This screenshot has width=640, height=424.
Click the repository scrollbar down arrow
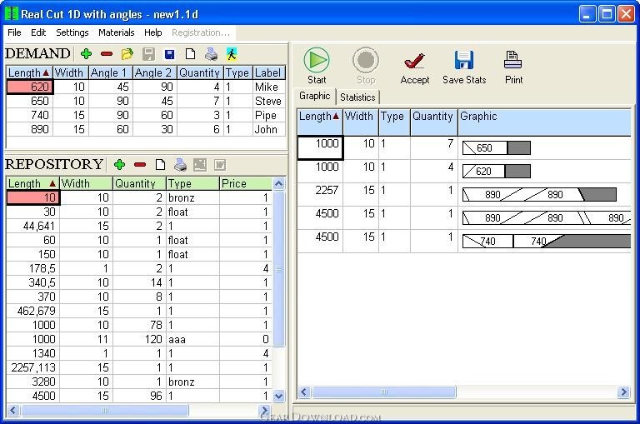tap(278, 397)
